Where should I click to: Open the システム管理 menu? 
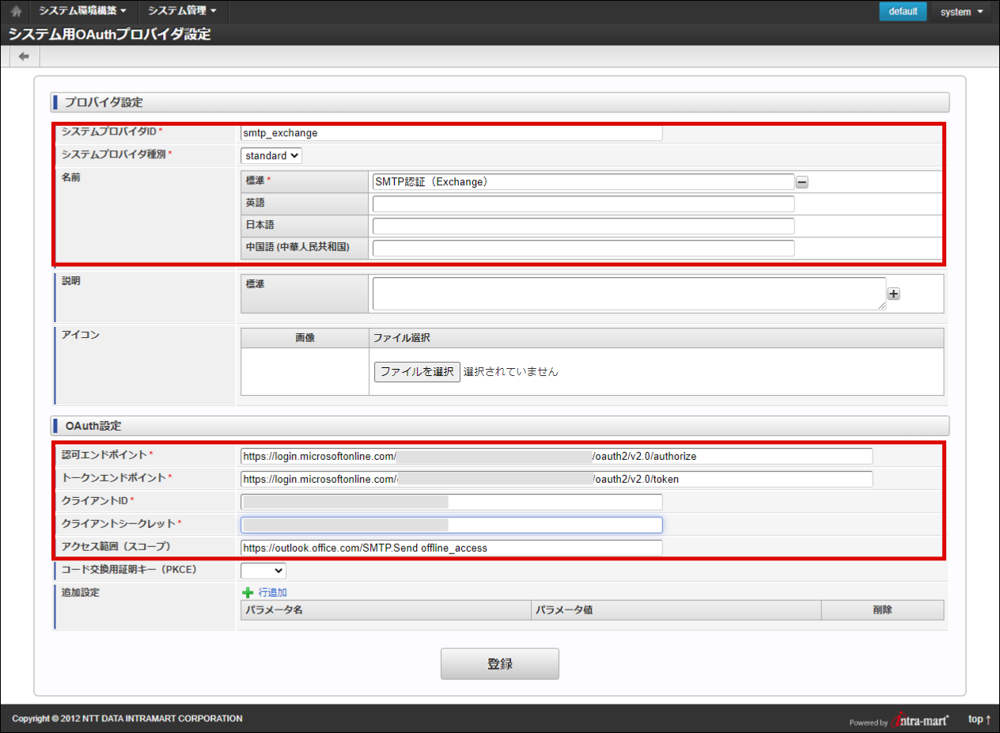[x=182, y=11]
